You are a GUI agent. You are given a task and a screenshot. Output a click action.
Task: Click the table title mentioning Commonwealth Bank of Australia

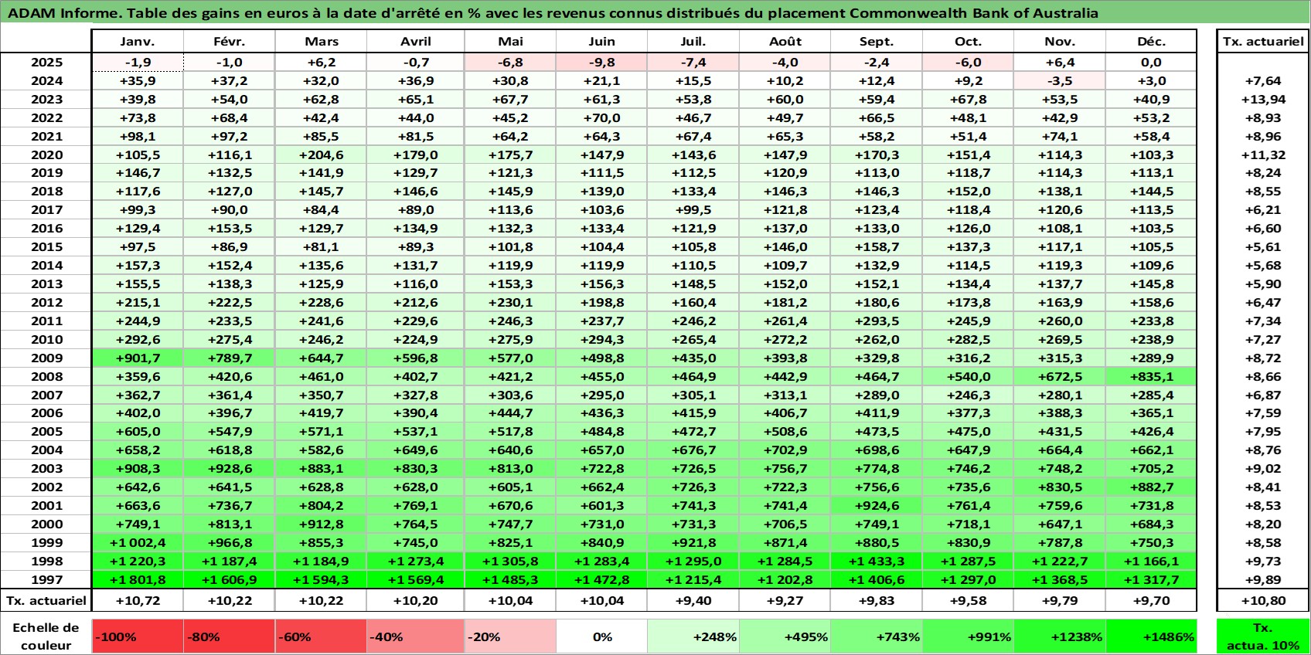(553, 13)
